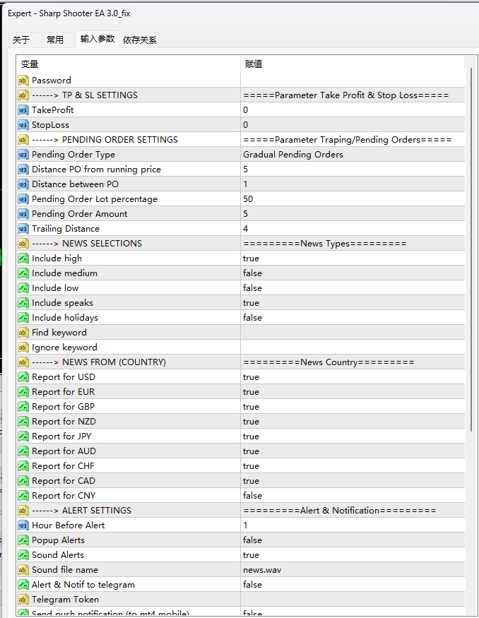479x618 pixels.
Task: Click the empty Ignore keyword value field
Action: (353, 347)
